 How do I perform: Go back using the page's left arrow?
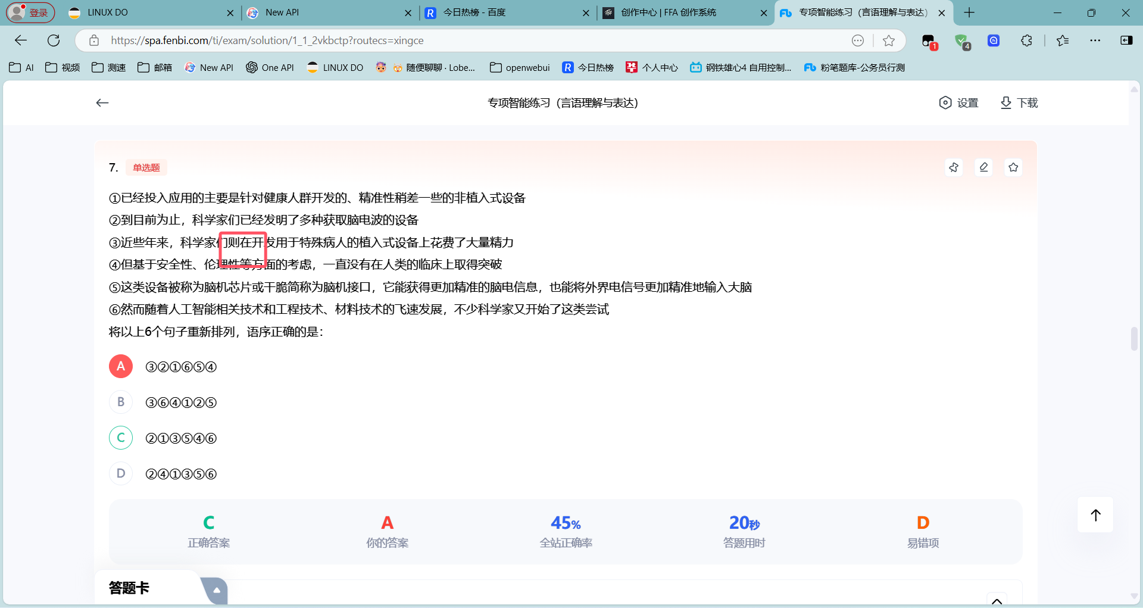102,103
